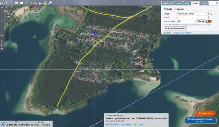This screenshot has width=219, height=127.
Task: Select the Działki tab
Action: click(195, 3)
